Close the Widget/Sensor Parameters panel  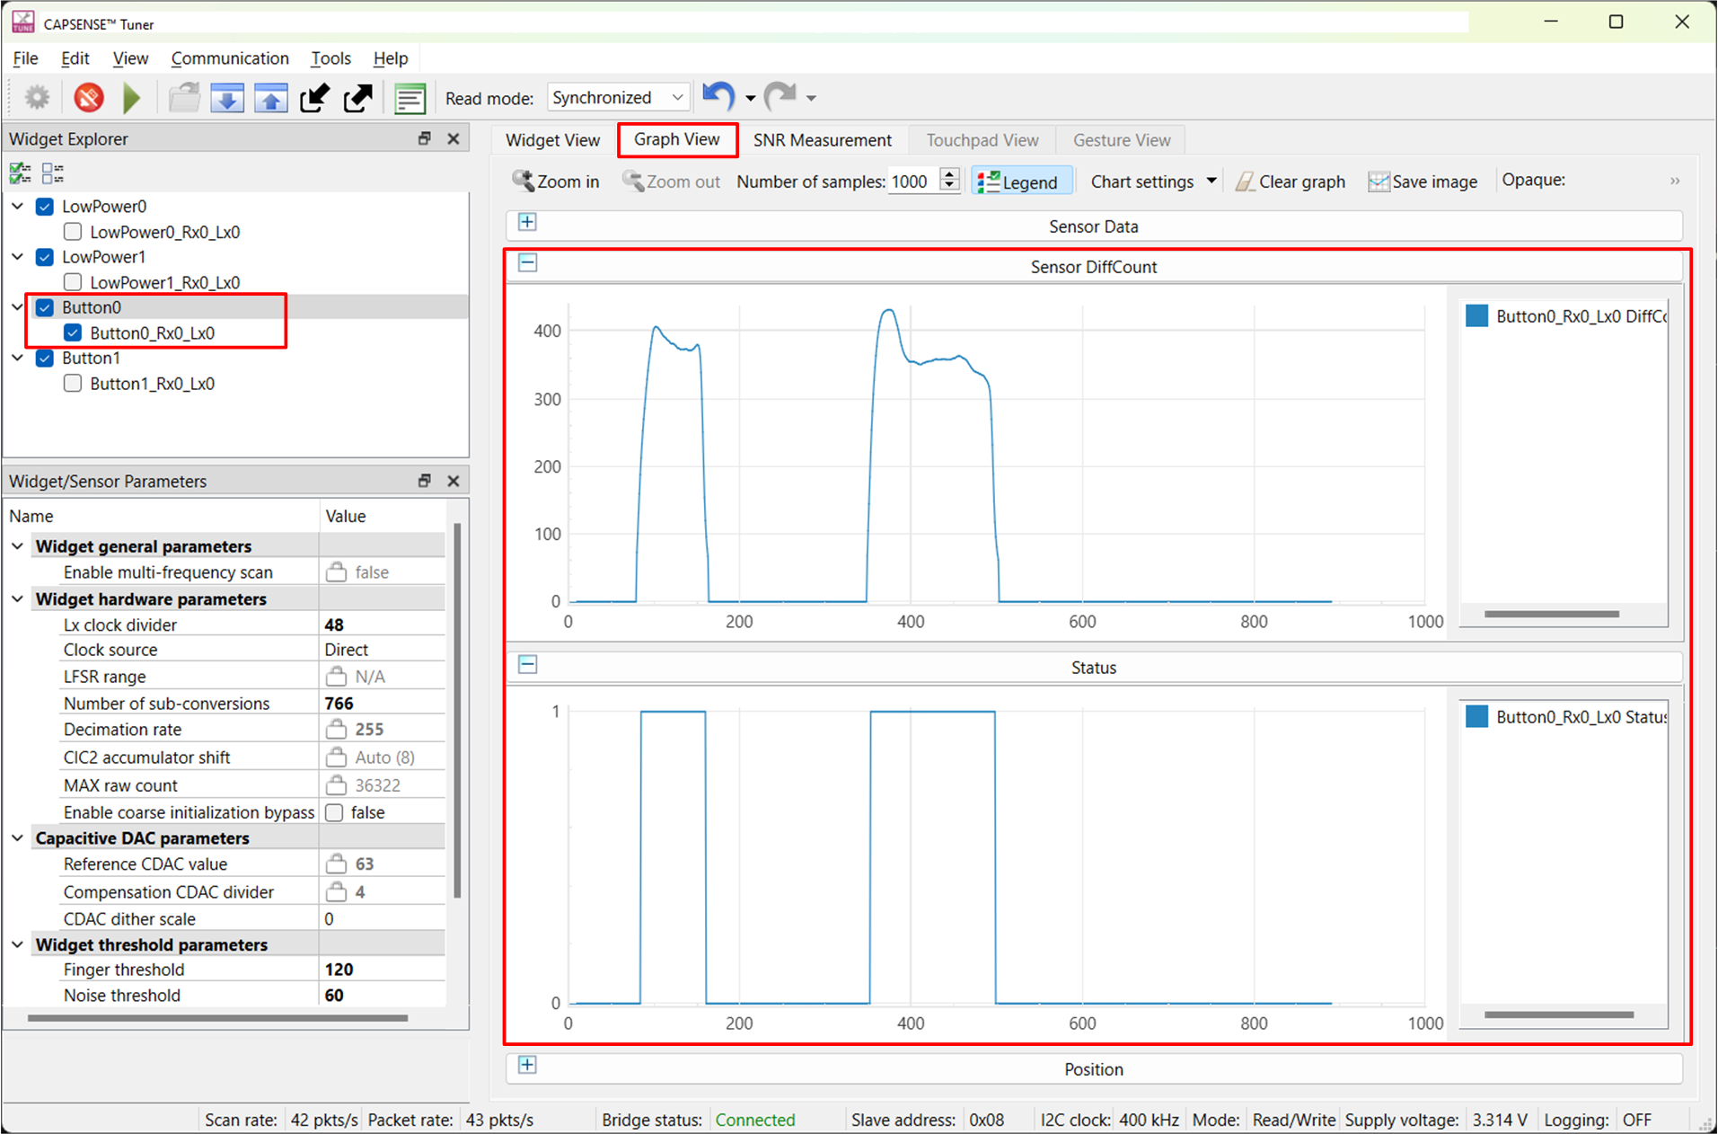point(454,481)
